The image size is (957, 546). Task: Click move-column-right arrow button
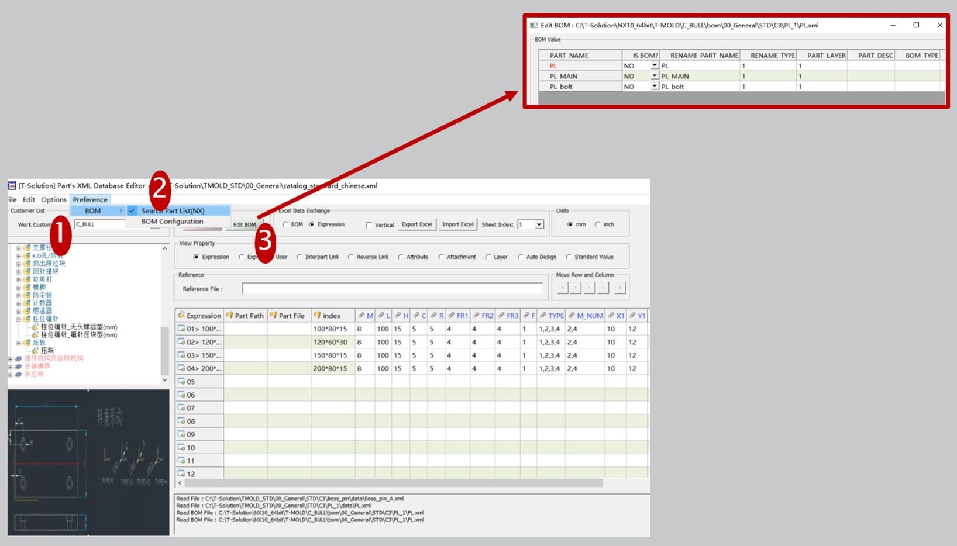point(576,288)
